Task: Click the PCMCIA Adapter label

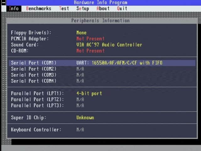Action: (30, 39)
